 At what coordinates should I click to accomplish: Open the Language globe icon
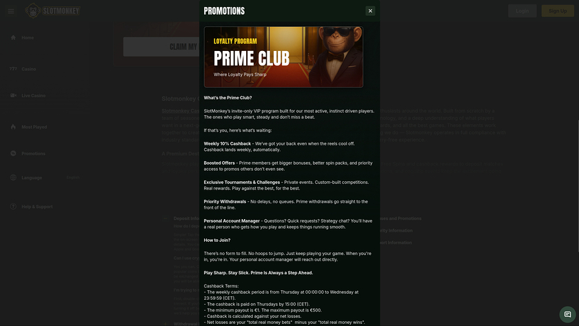pyautogui.click(x=13, y=177)
